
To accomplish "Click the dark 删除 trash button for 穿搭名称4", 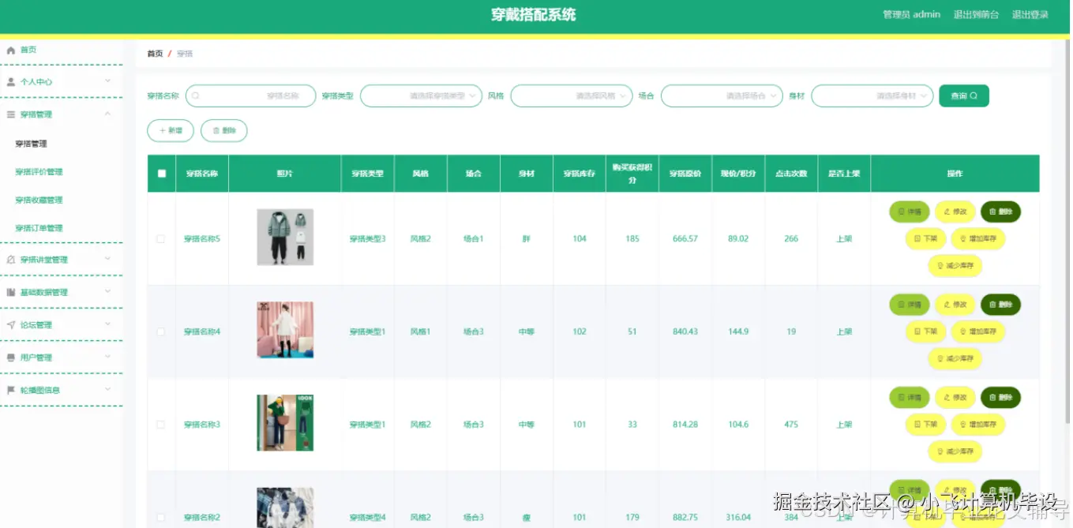I will point(1000,305).
